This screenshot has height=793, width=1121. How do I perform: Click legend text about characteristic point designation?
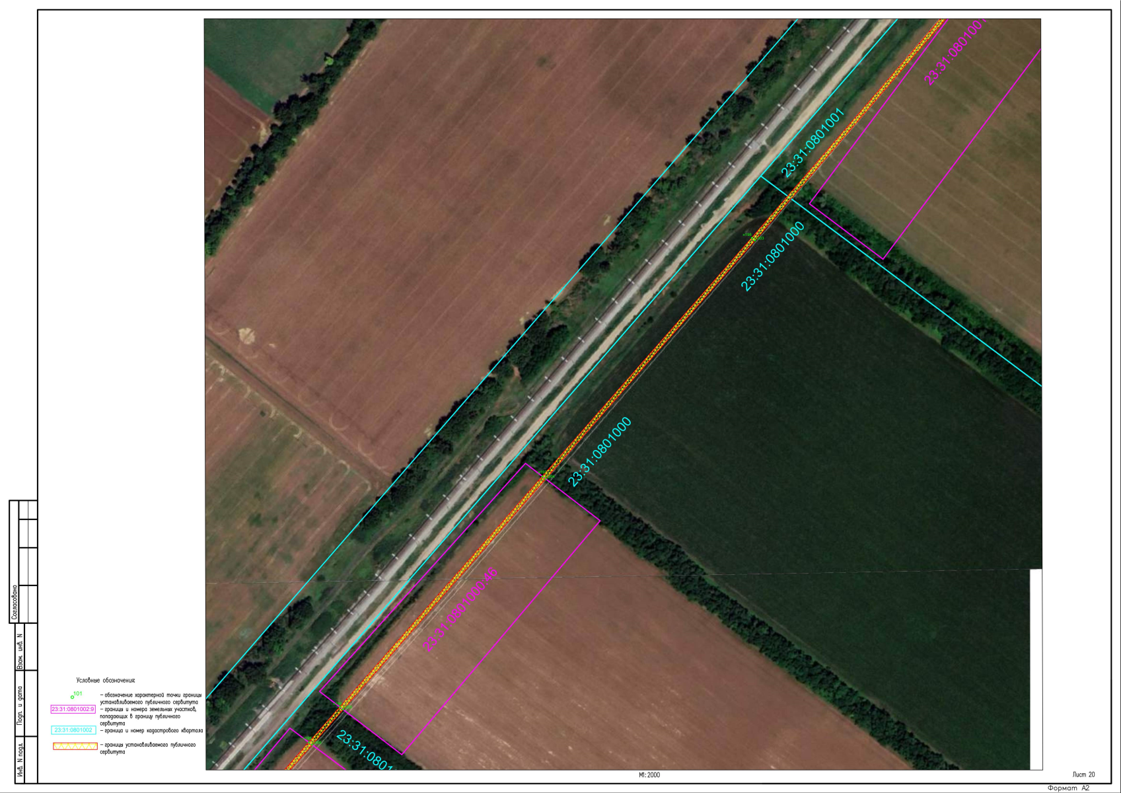click(x=151, y=699)
